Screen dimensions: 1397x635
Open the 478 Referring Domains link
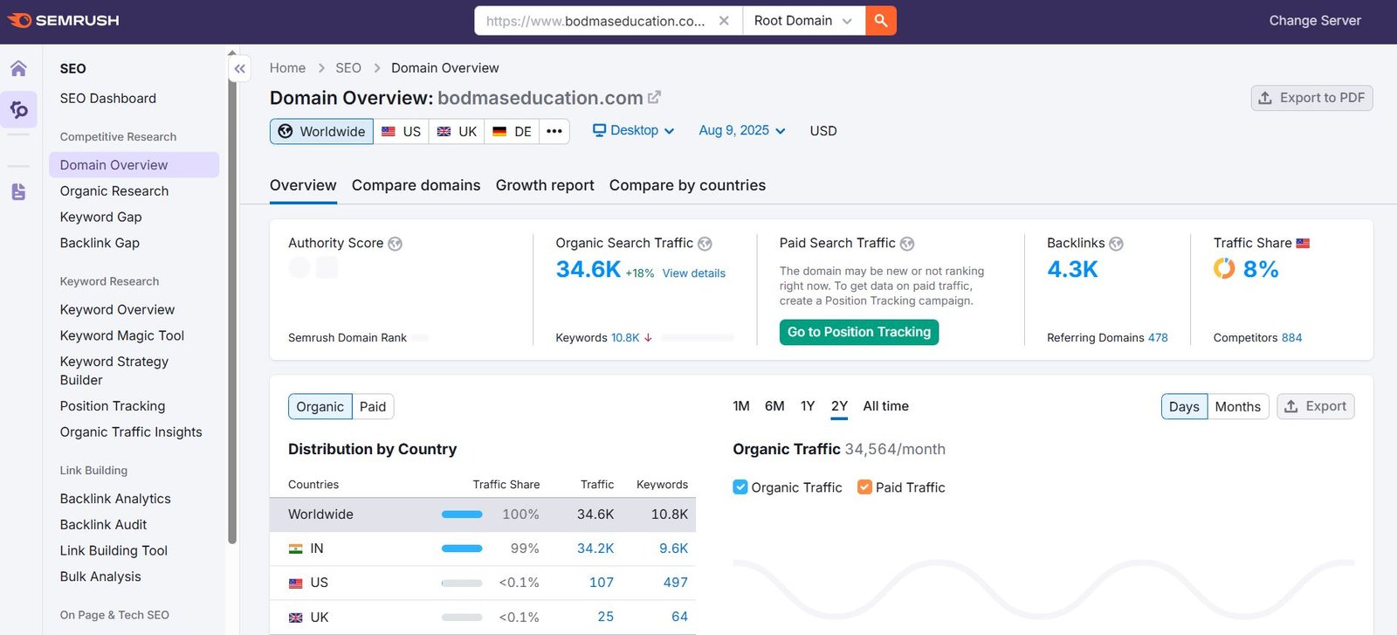(x=1158, y=338)
